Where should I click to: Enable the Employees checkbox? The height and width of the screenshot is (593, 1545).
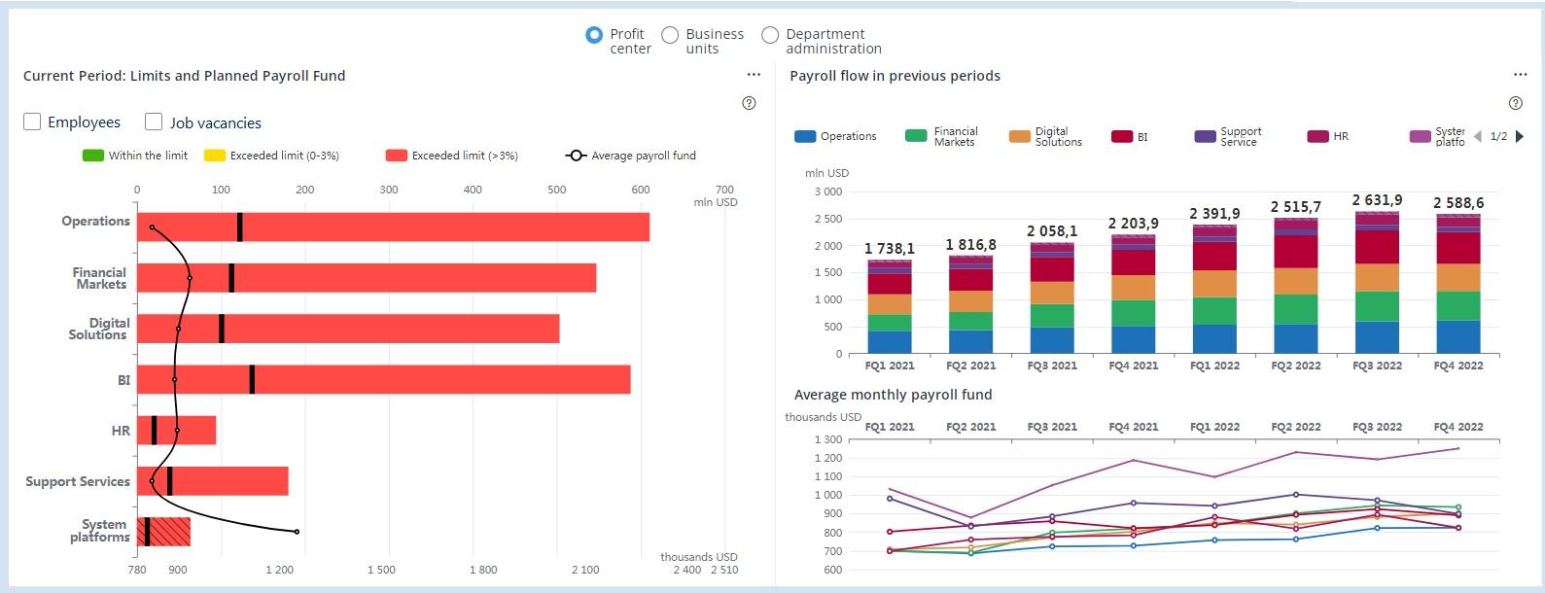32,122
